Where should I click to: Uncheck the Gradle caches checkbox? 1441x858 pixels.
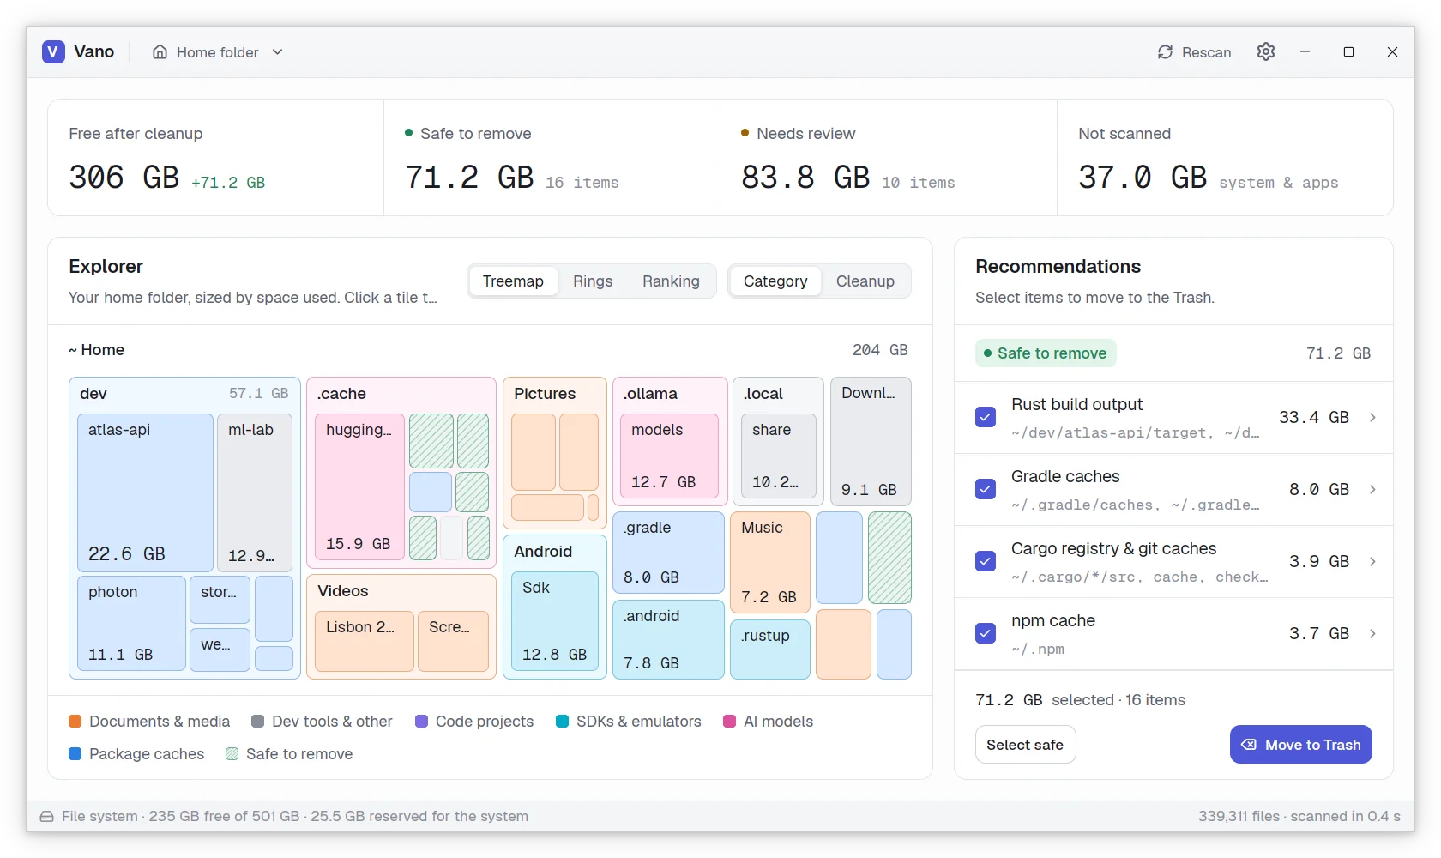986,489
